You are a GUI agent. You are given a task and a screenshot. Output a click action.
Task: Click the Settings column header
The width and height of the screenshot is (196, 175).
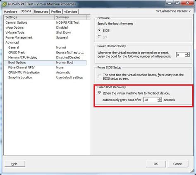(29, 17)
